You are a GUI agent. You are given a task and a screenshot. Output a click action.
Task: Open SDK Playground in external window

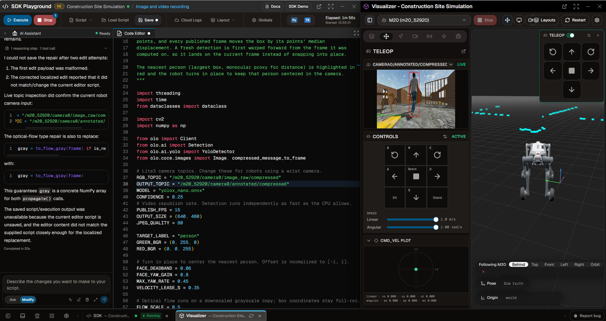pos(319,7)
